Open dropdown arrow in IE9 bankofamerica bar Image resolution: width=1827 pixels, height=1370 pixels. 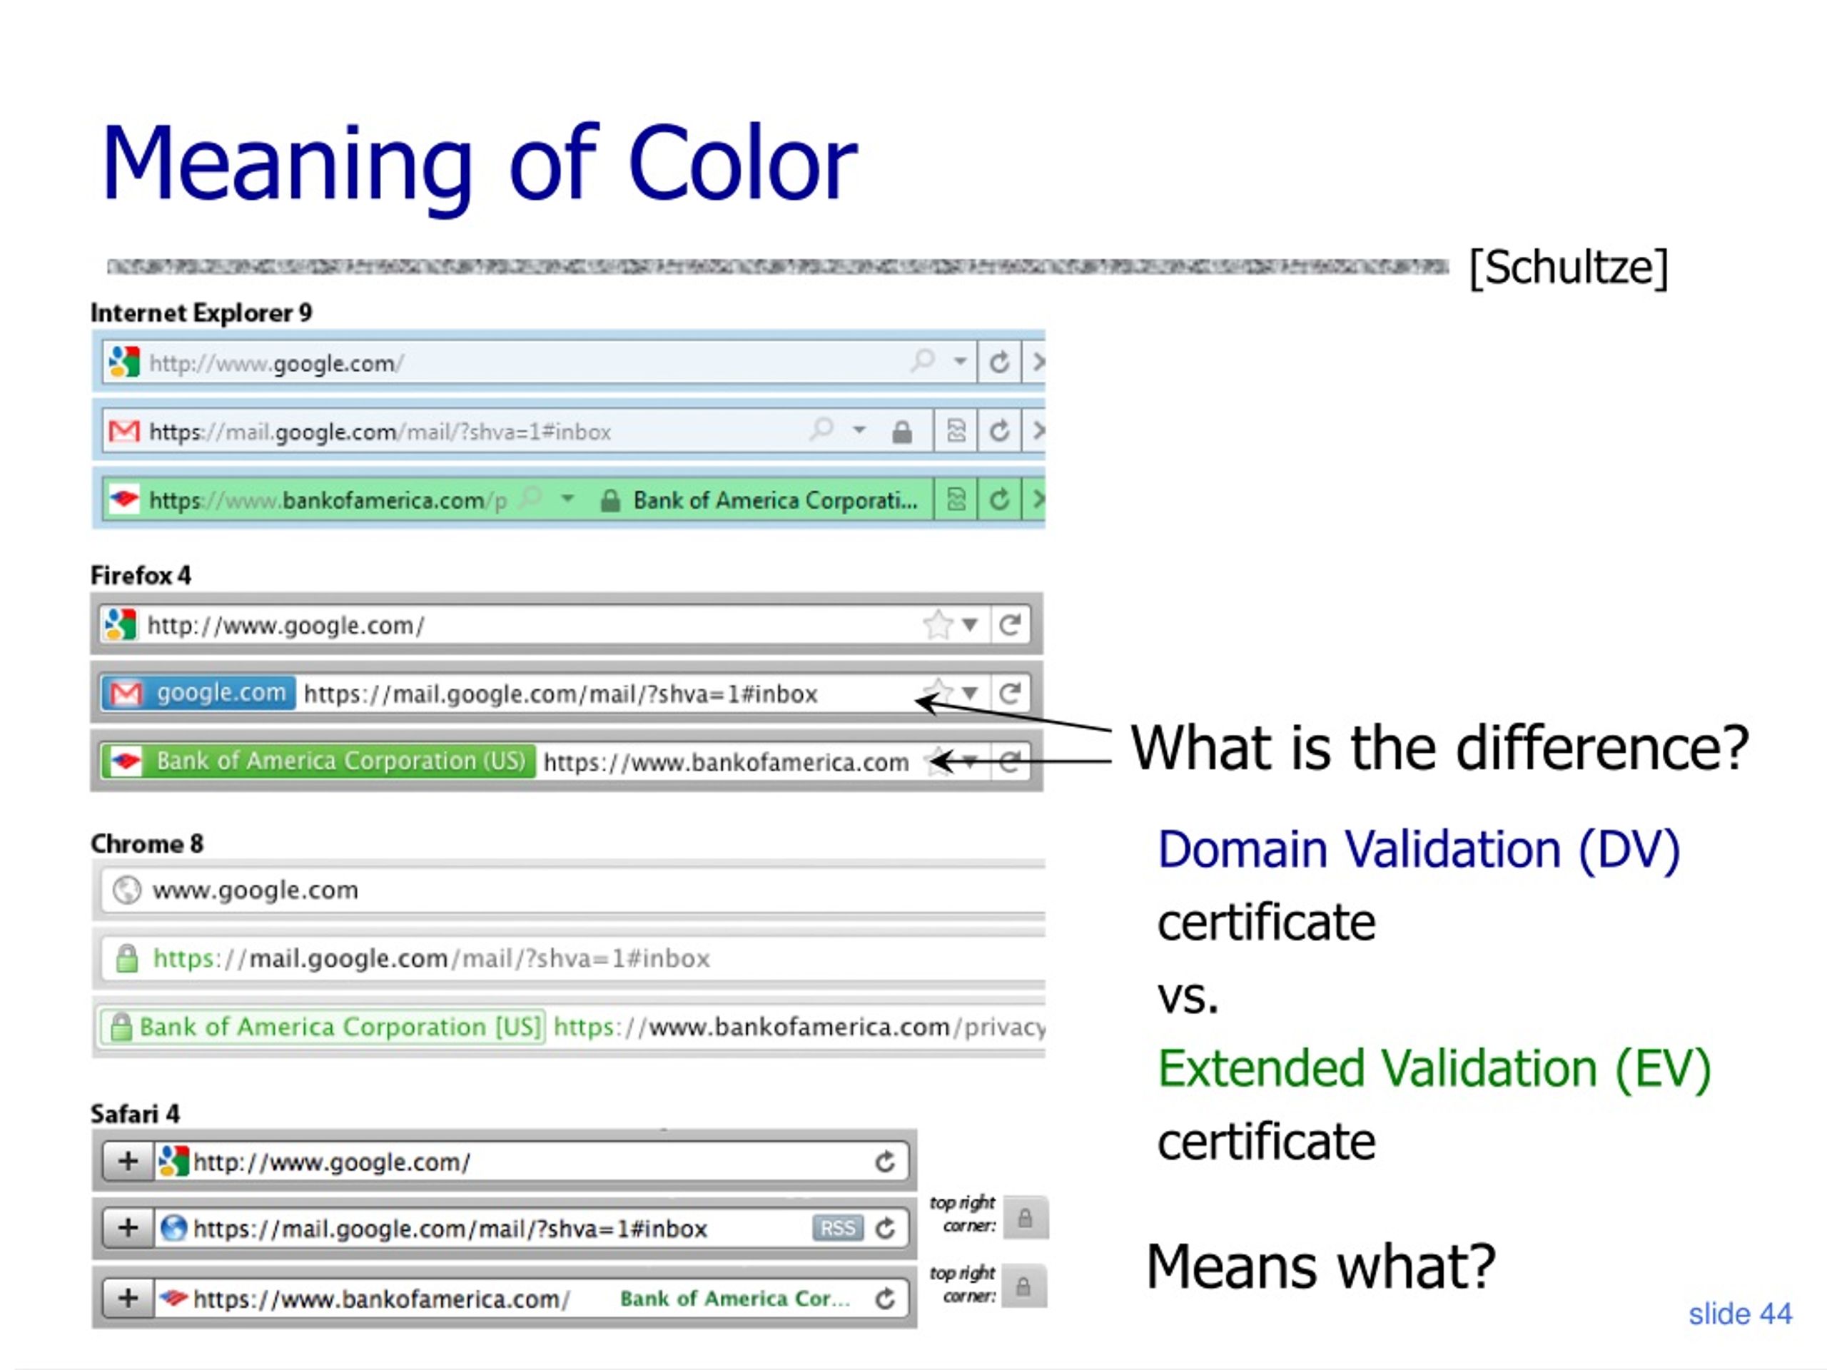tap(567, 498)
